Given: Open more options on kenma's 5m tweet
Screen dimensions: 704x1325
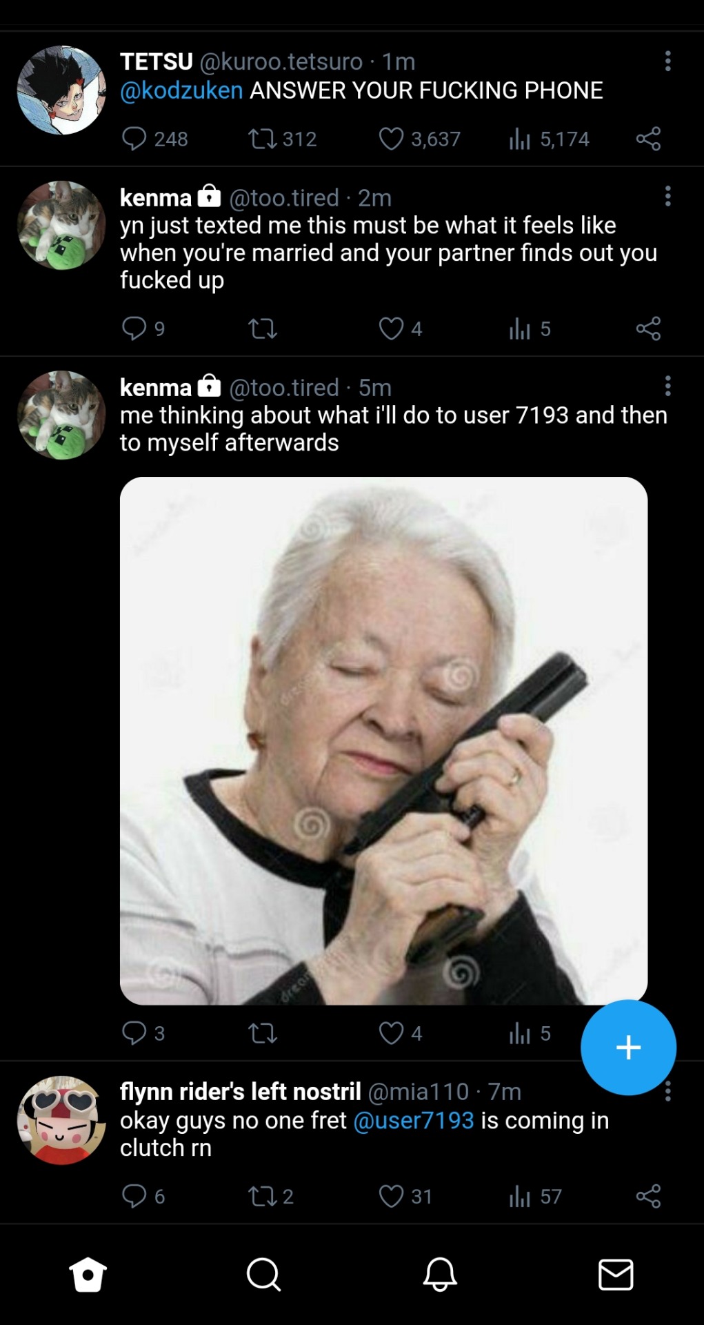Looking at the screenshot, I should pos(667,386).
